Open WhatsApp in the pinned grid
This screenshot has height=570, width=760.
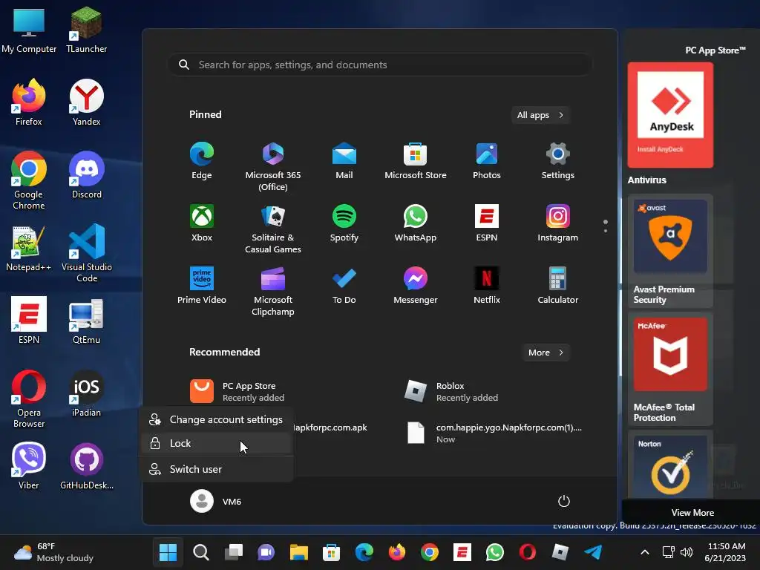(x=416, y=223)
